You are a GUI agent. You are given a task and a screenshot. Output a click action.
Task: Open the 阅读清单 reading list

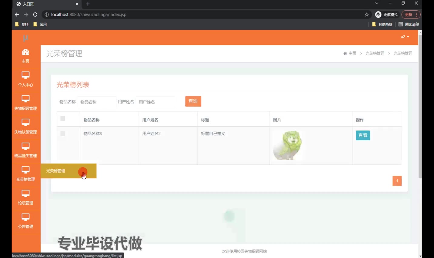(x=409, y=24)
